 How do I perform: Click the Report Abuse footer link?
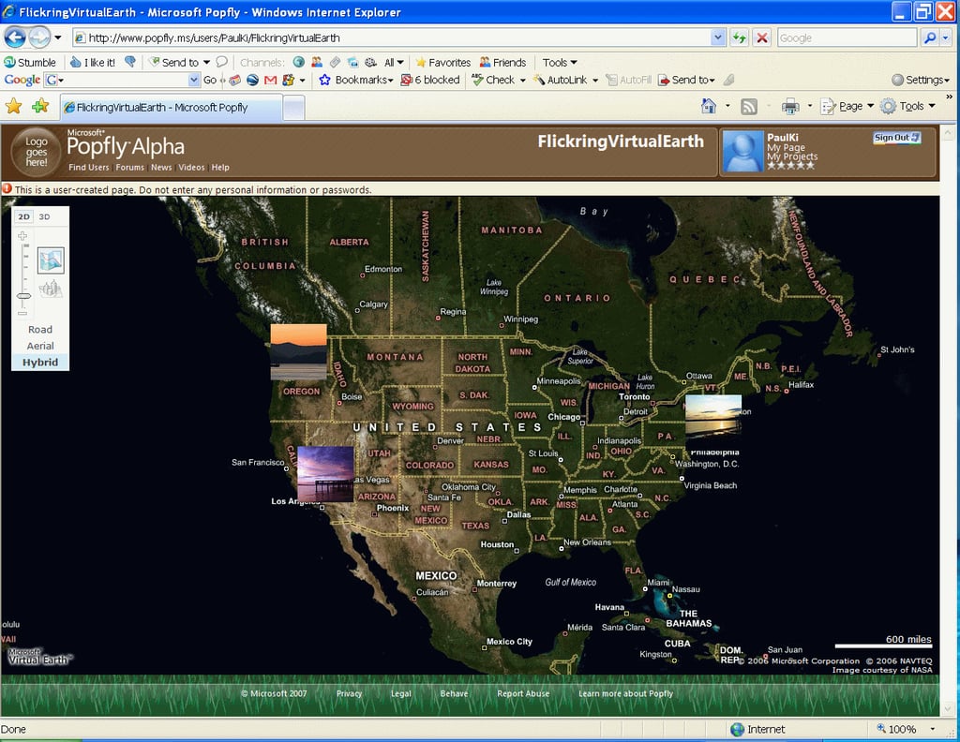[523, 693]
